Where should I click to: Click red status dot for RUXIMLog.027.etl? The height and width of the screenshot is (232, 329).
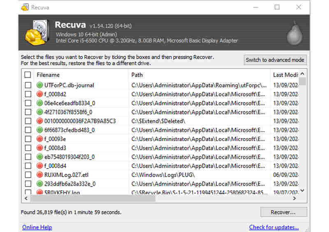[39, 175]
